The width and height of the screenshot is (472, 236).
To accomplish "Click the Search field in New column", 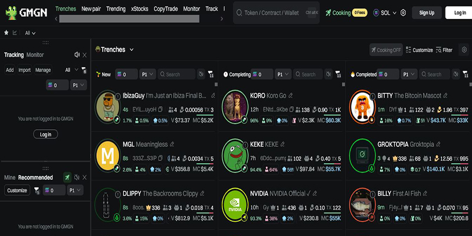I will tap(176, 74).
